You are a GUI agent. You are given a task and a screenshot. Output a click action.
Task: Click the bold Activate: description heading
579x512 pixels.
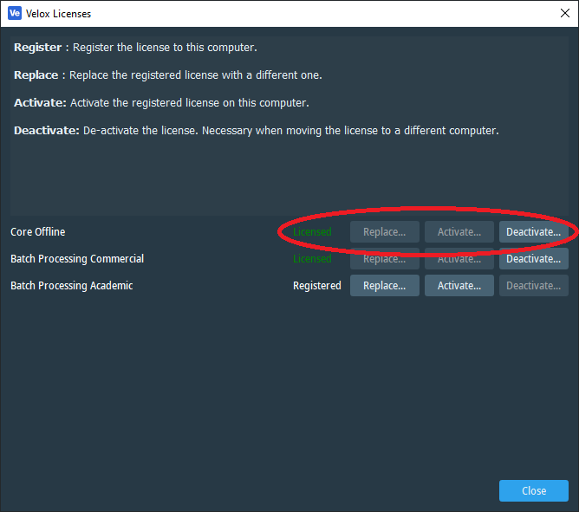pyautogui.click(x=40, y=102)
